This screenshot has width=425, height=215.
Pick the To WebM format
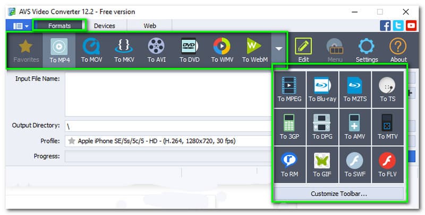point(254,50)
